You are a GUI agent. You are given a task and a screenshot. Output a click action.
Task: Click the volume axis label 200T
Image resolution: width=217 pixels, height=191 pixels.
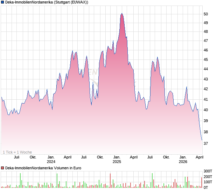208,177
